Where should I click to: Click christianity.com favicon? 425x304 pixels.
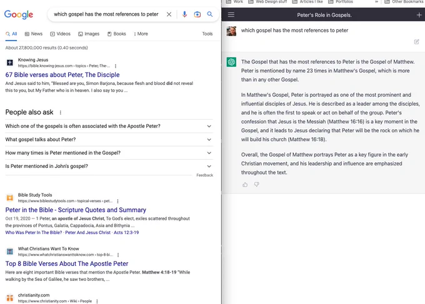tap(10, 298)
